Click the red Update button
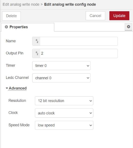The image size is (133, 148). pyautogui.click(x=119, y=16)
